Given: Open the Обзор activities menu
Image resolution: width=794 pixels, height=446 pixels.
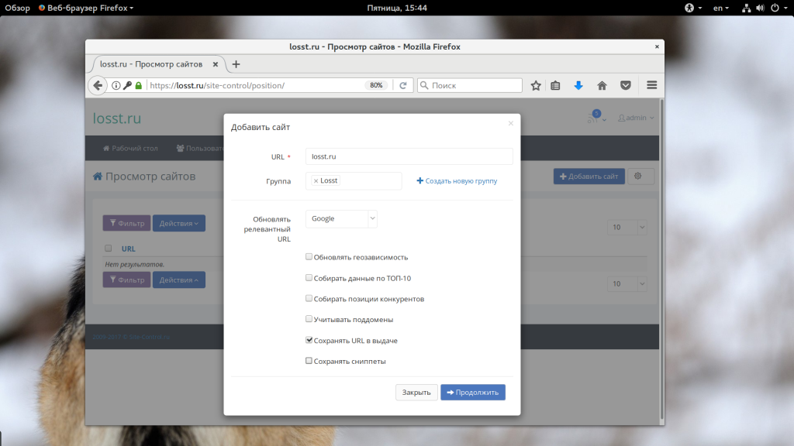Looking at the screenshot, I should click(17, 8).
